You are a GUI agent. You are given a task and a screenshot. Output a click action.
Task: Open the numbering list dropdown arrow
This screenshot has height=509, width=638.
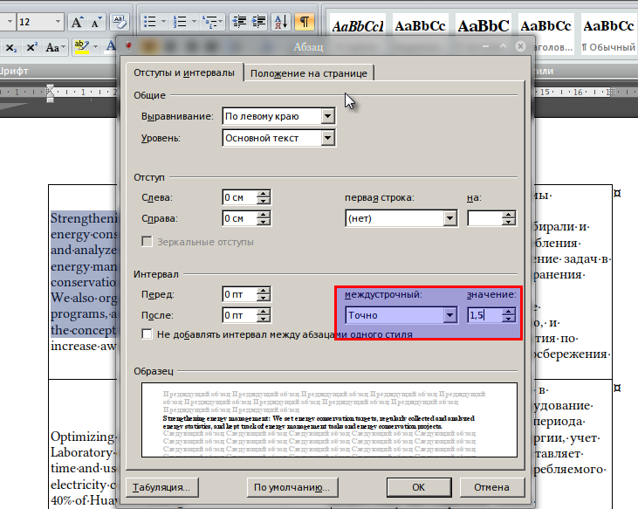[x=194, y=22]
